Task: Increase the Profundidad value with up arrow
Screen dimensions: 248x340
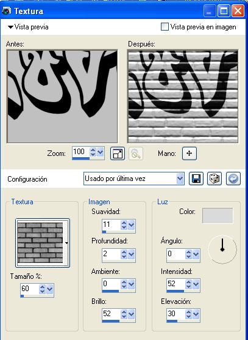Action: [124, 252]
